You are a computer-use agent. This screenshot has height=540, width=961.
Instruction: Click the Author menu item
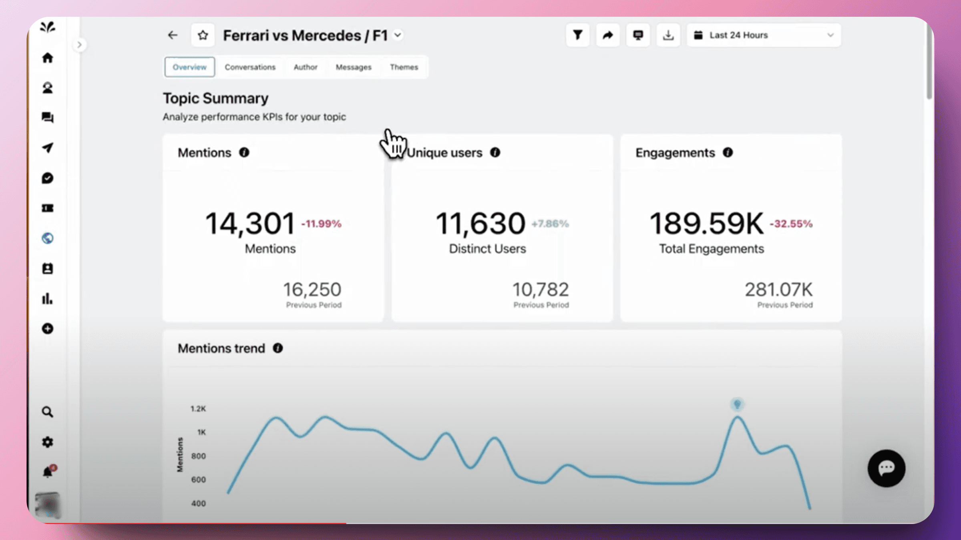[x=306, y=66]
